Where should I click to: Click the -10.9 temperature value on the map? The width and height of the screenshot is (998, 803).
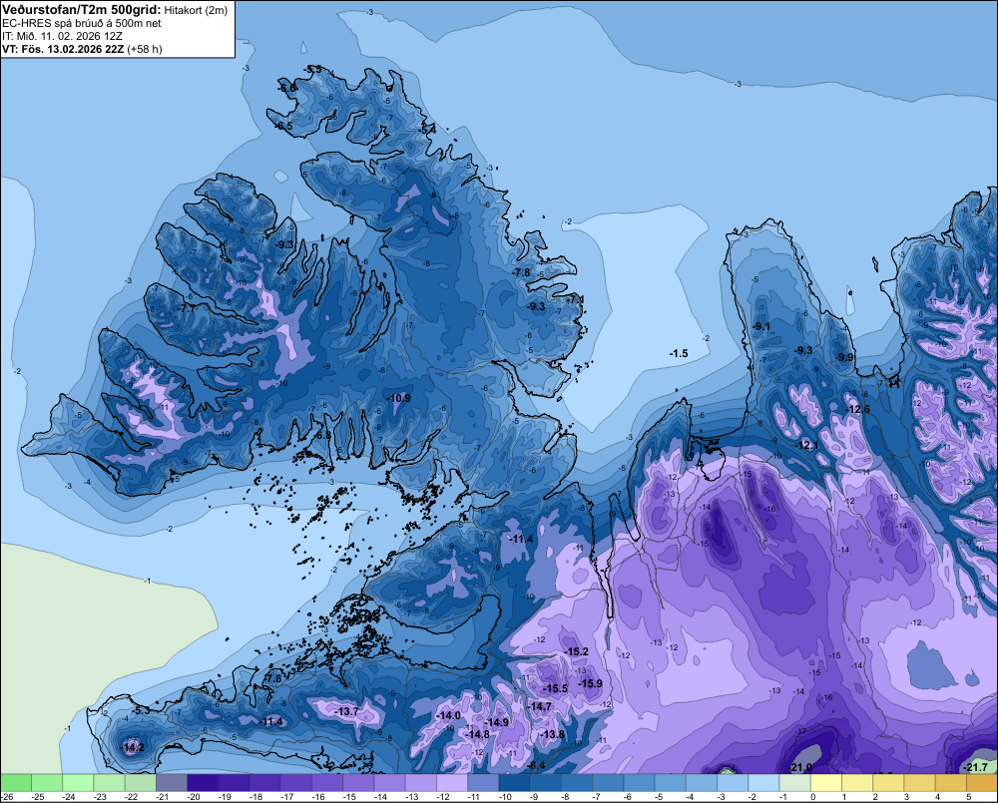(399, 398)
